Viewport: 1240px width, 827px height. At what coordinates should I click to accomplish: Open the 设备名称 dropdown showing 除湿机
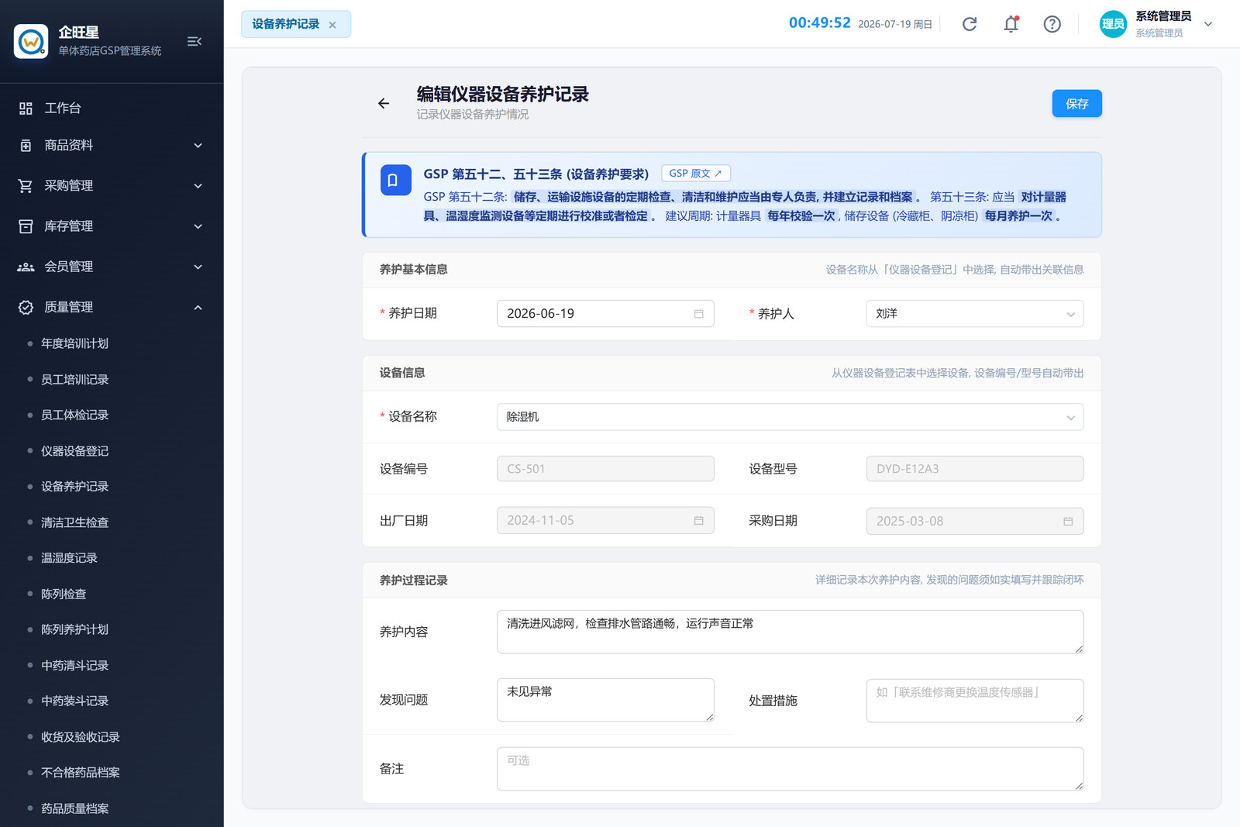(x=790, y=417)
